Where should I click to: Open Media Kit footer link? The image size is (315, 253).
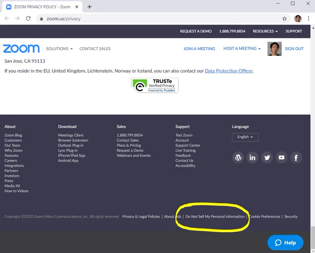pyautogui.click(x=12, y=186)
